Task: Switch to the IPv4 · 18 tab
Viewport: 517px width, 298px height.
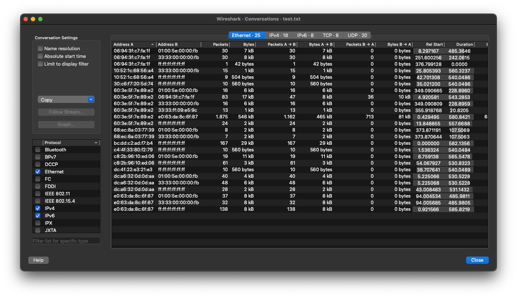Action: [x=278, y=35]
